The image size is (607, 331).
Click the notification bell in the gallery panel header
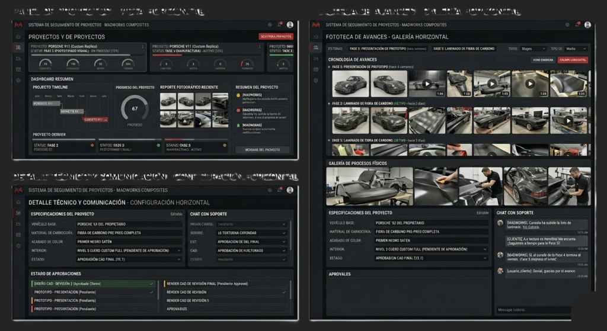click(x=577, y=25)
